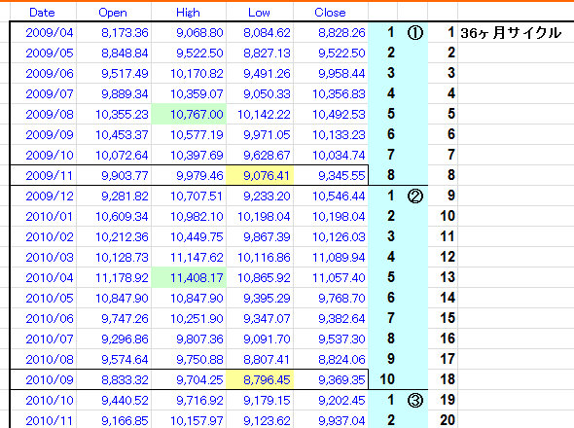This screenshot has width=574, height=428.
Task: Click the High column header
Action: (188, 13)
